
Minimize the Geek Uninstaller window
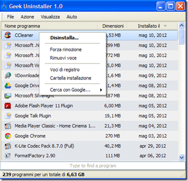coord(161,6)
